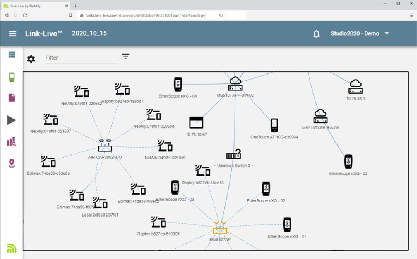Select the 10.76.41.1 cloud router node
The height and width of the screenshot is (259, 417).
(355, 86)
